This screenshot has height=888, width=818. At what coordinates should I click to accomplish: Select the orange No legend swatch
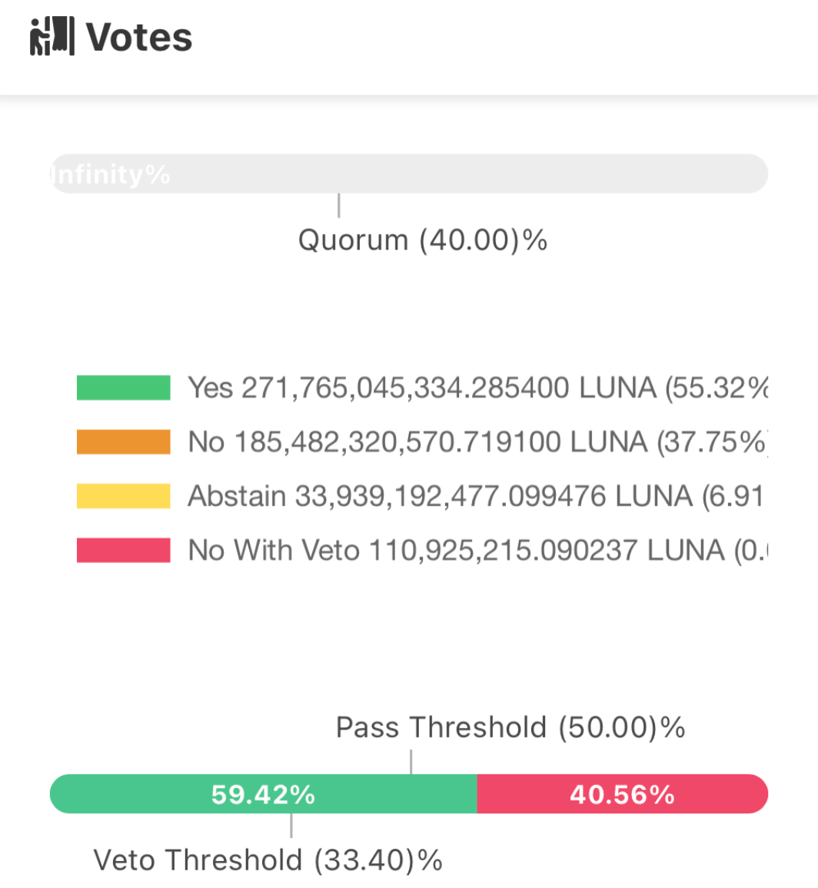pos(122,442)
